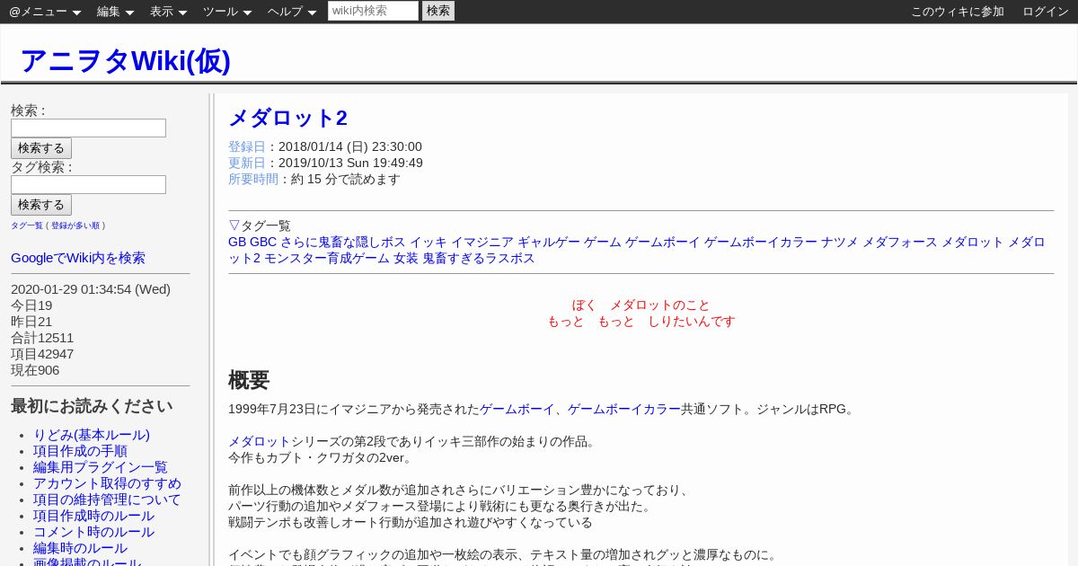Open the ヘルプ dropdown menu
The height and width of the screenshot is (566, 1078).
292,12
